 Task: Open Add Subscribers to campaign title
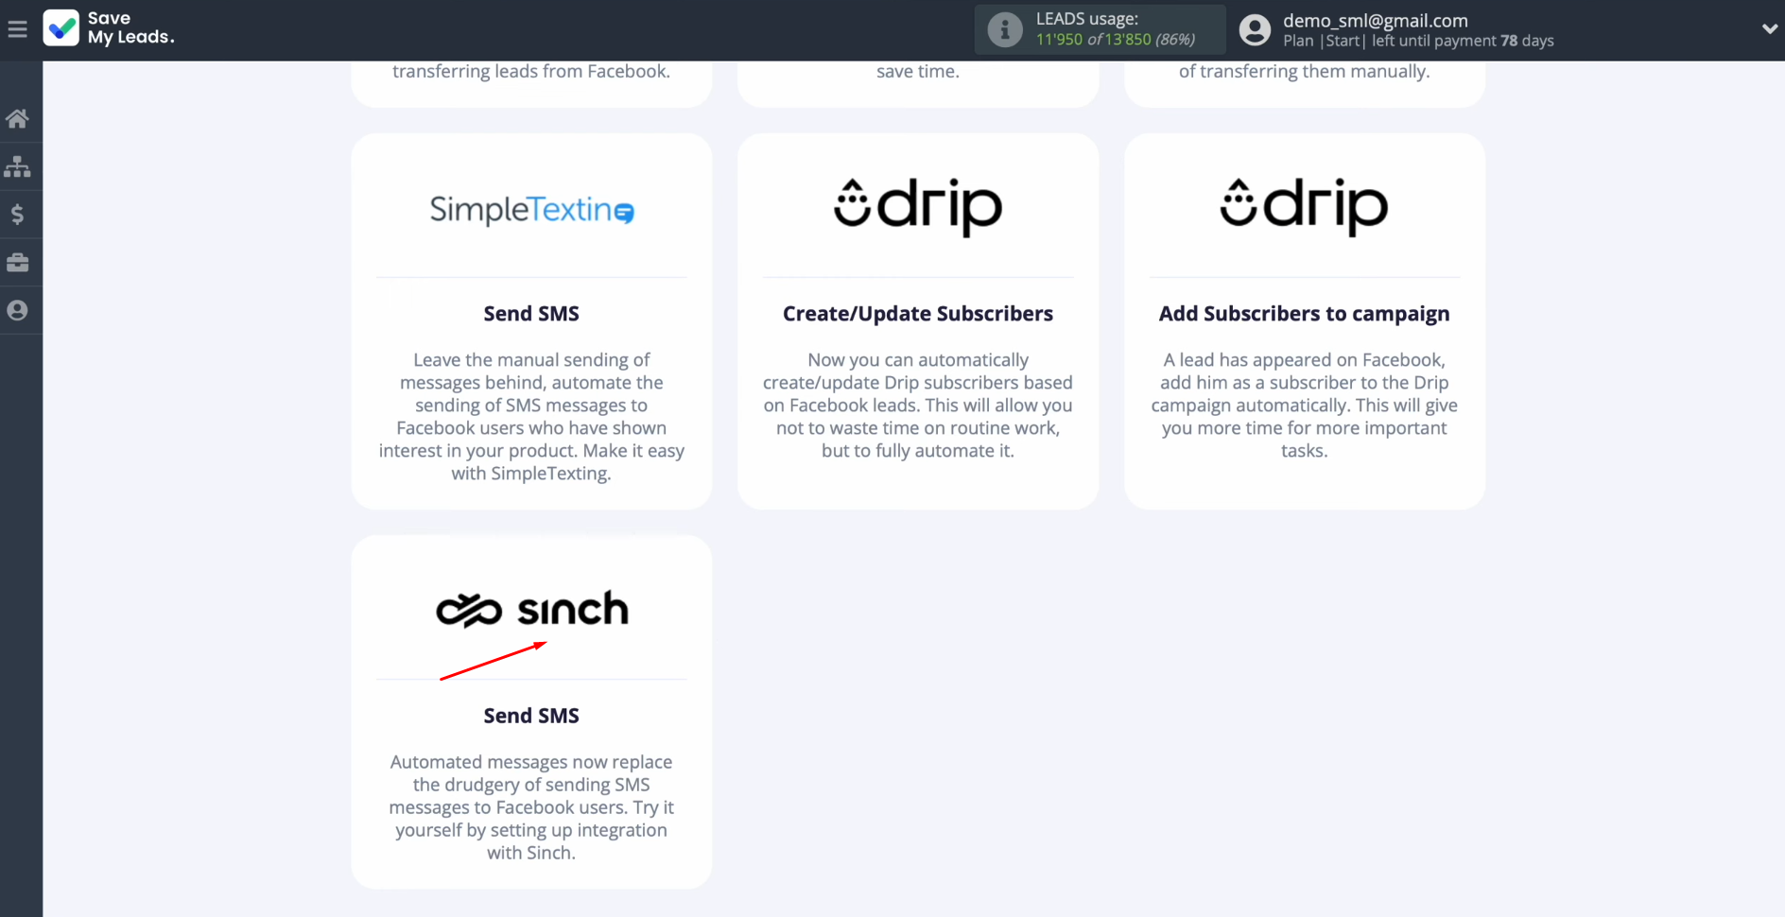point(1304,314)
